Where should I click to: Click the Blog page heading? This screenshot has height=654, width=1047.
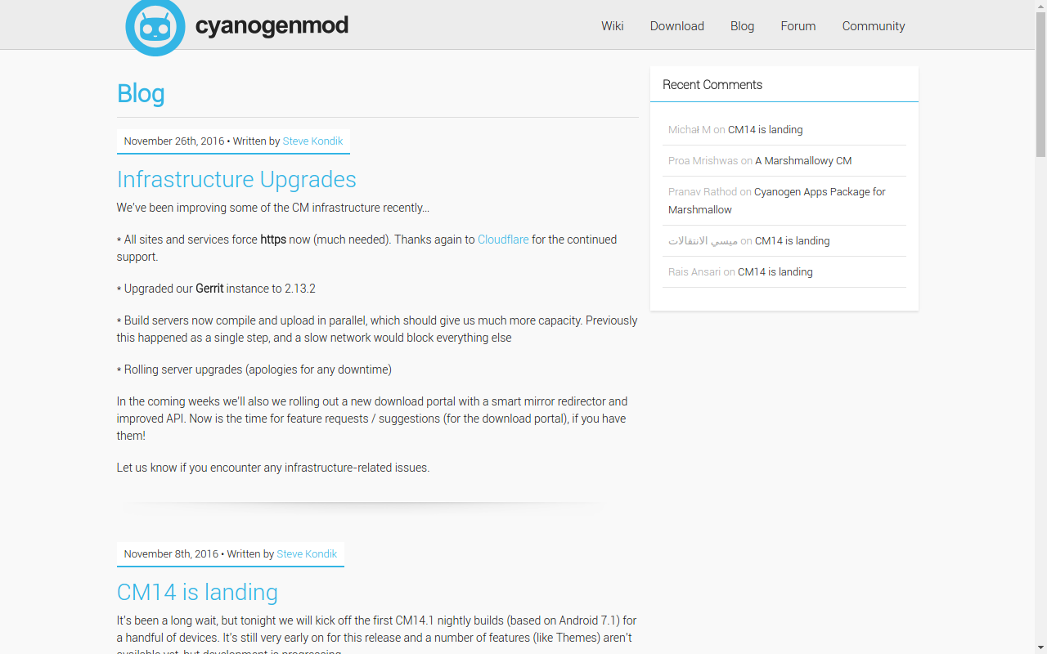pyautogui.click(x=141, y=93)
